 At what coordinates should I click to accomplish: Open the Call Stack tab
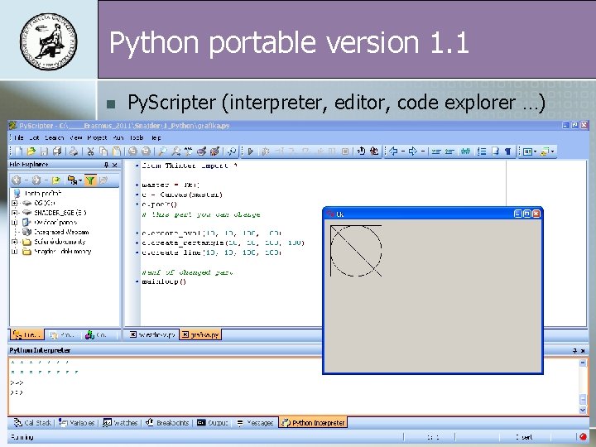[x=32, y=423]
